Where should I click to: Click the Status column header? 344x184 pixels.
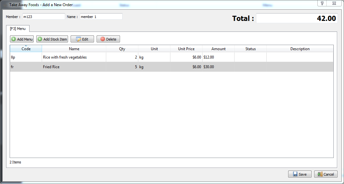pos(250,49)
